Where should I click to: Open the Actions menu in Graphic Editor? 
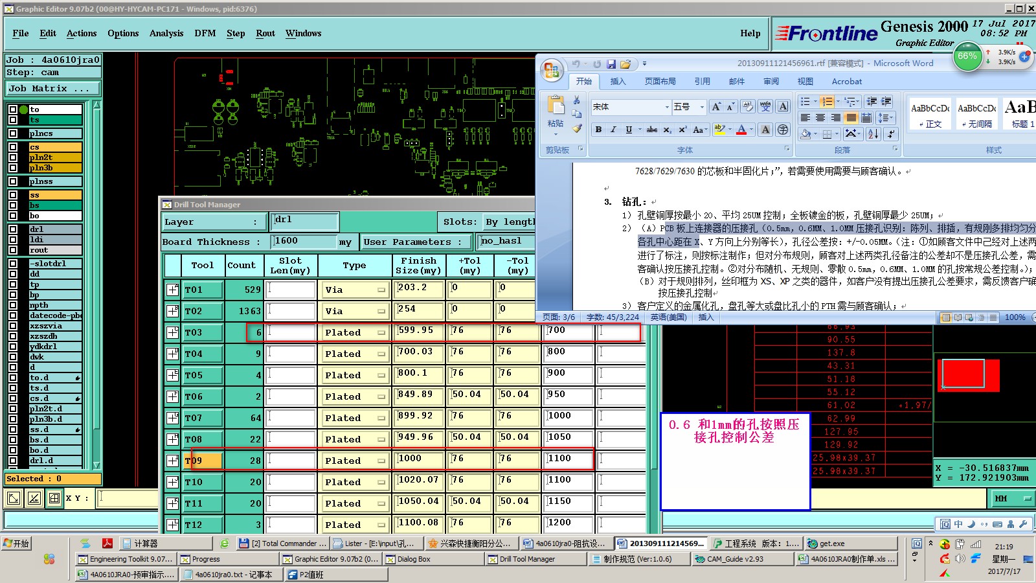coord(82,34)
